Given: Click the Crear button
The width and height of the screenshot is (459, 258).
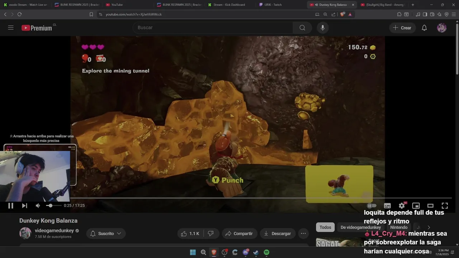Looking at the screenshot, I should click(402, 28).
